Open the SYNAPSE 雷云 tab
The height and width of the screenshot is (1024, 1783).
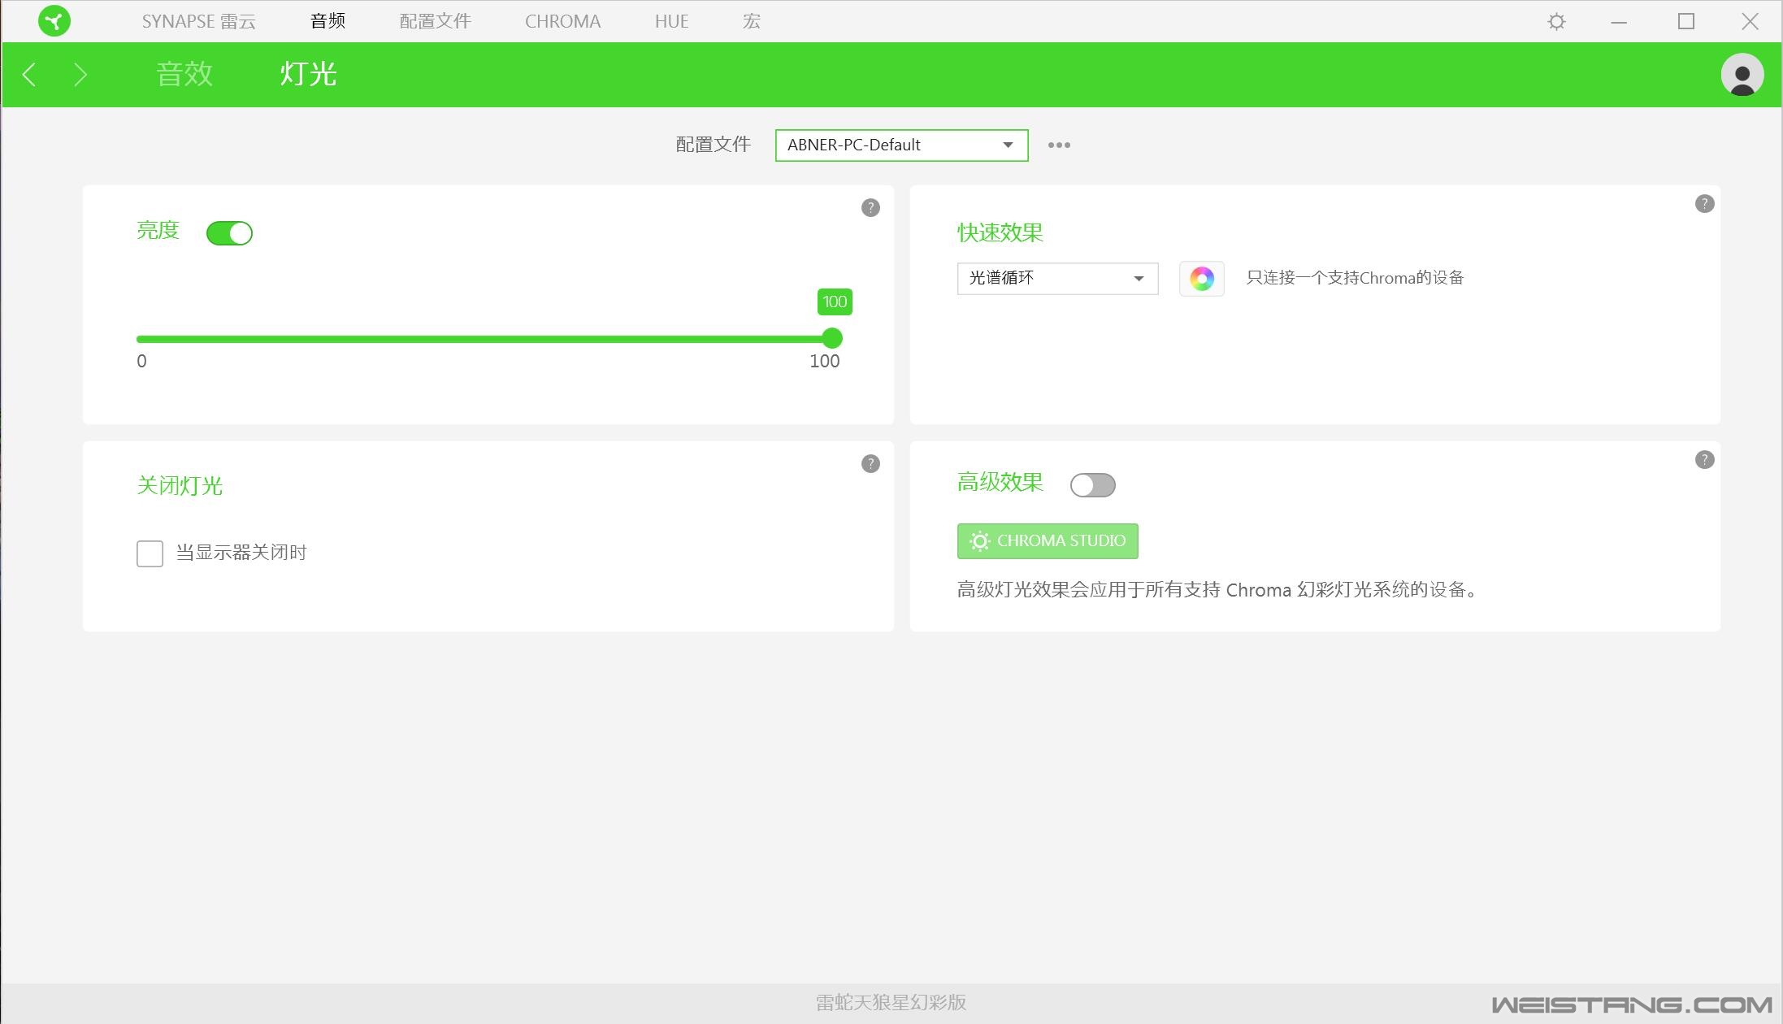click(199, 21)
